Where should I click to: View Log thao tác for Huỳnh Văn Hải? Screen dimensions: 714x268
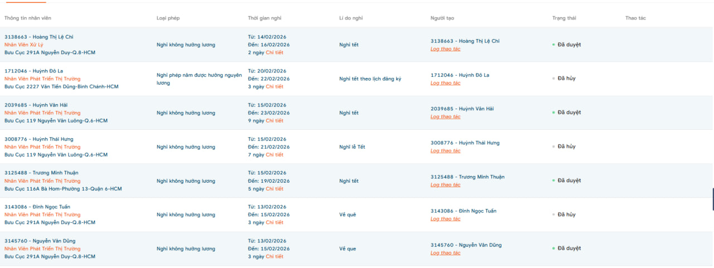446,117
